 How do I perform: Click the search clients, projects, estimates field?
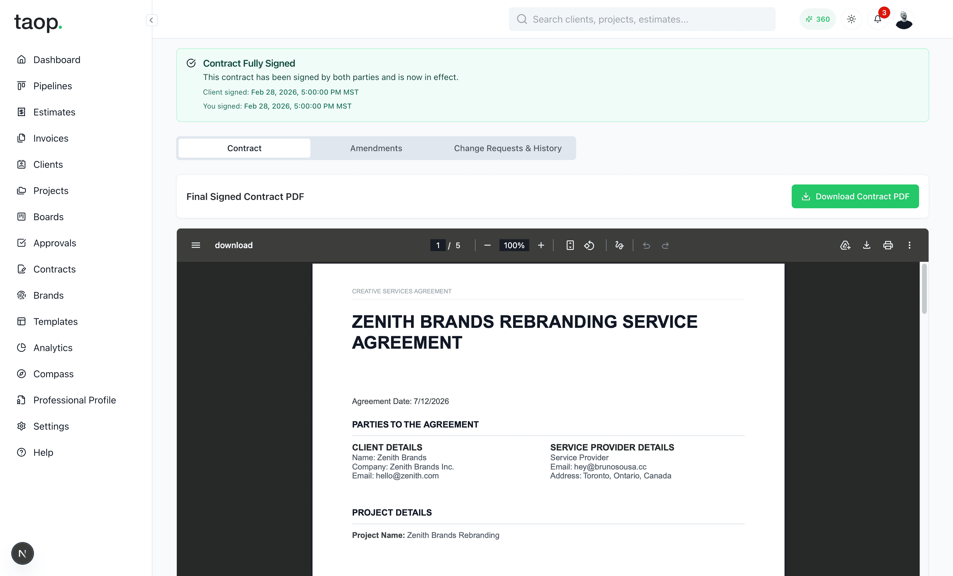pos(642,19)
